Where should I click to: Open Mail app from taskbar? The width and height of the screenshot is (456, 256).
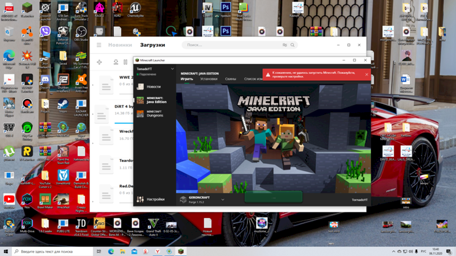(134, 251)
